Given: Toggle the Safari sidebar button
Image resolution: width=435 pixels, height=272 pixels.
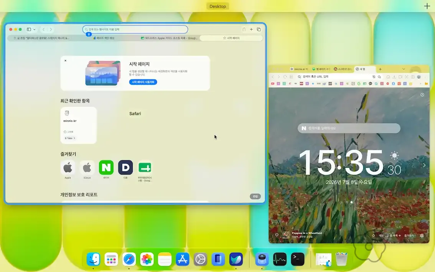Looking at the screenshot, I should click(x=29, y=30).
